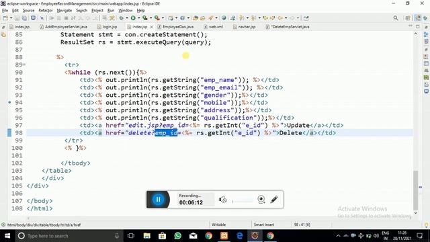Click the 'Writable' status bar entry
Screen dimensions: 430x242
coord(218,225)
